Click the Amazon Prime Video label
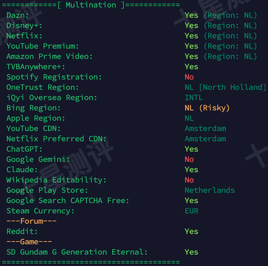 pyautogui.click(x=49, y=56)
